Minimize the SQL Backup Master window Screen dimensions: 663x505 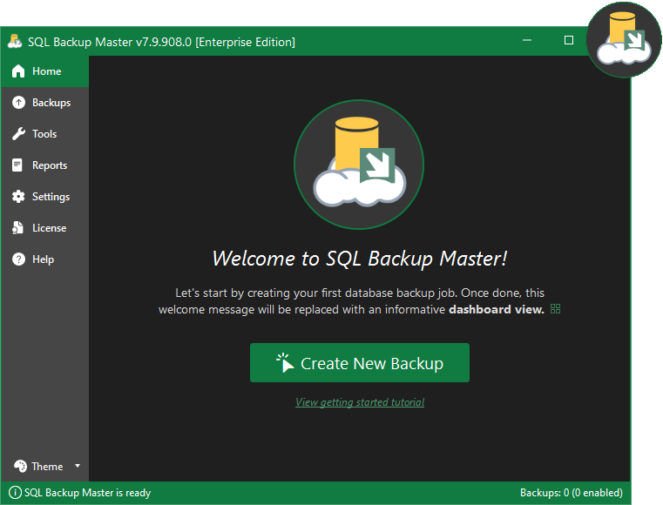click(x=527, y=40)
